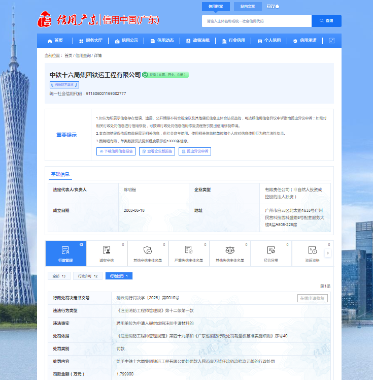
Task: Open 服务大厅 in the navigation bar
Action: (x=90, y=41)
